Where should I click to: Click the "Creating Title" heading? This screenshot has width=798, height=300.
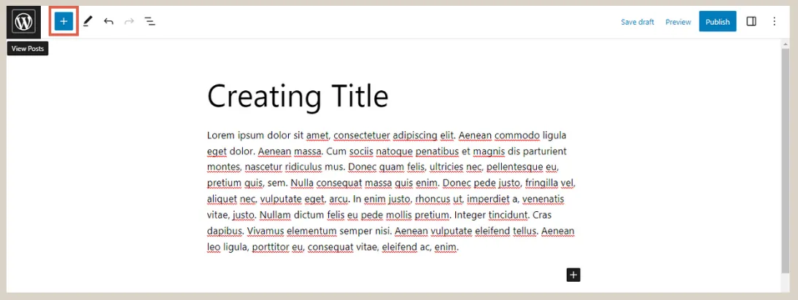pos(298,96)
